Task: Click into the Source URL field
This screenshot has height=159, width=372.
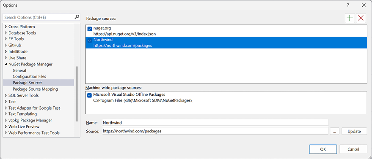Action: coord(215,131)
